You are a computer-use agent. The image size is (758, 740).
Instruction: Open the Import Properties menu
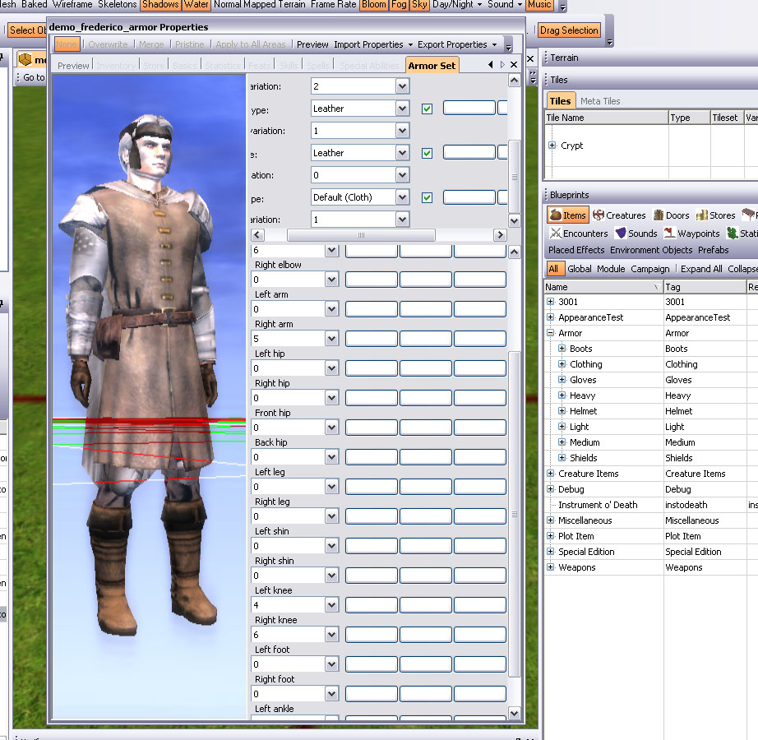[373, 44]
